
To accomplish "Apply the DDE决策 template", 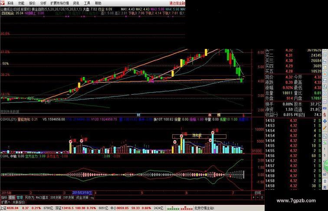I will pos(56,198).
